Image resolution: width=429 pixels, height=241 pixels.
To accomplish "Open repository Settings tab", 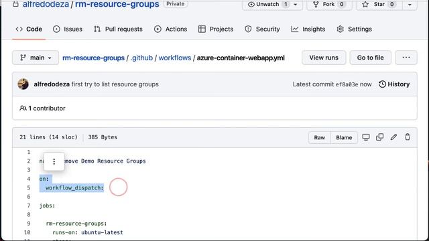I will 355,29.
